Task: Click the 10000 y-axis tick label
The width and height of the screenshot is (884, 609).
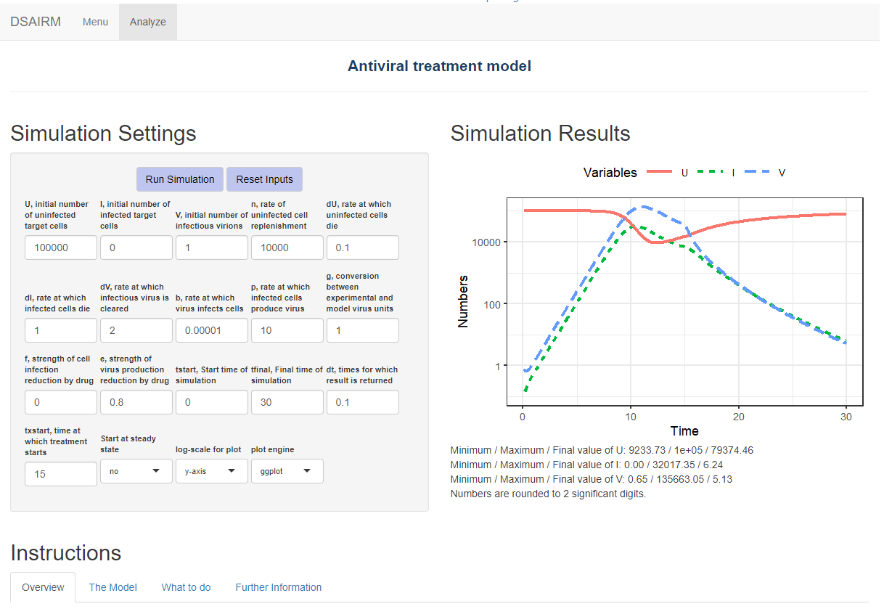Action: (x=485, y=242)
